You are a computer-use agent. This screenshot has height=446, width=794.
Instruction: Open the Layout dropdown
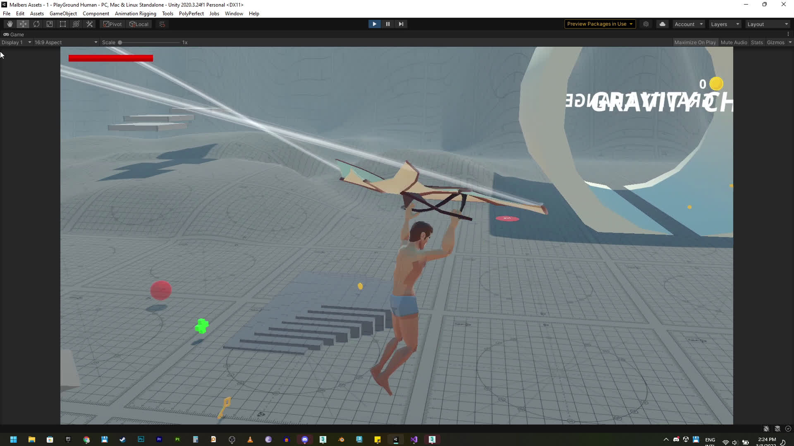click(x=767, y=24)
